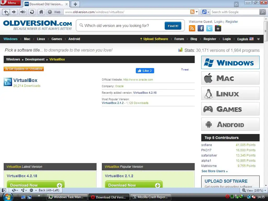Click Development in the breadcrumb
The width and height of the screenshot is (268, 201).
[x=35, y=59]
